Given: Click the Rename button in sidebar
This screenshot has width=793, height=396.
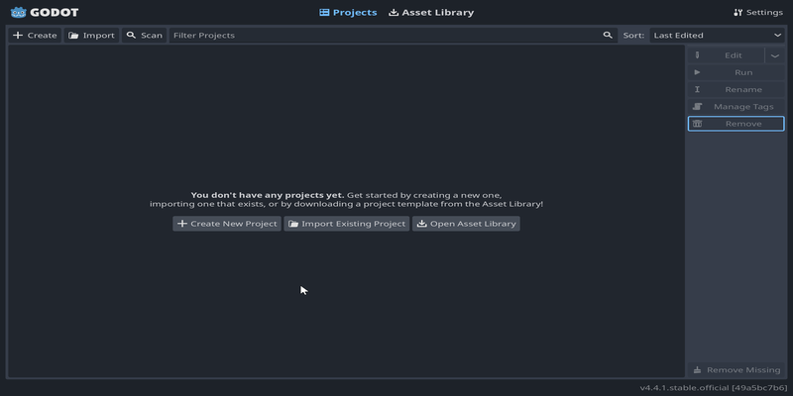Looking at the screenshot, I should [736, 90].
